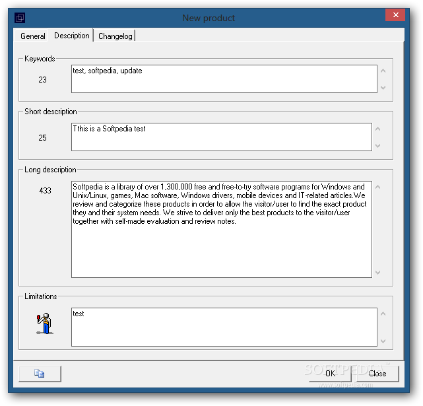Click the Keywords character count 23
The height and width of the screenshot is (406, 423).
(42, 80)
